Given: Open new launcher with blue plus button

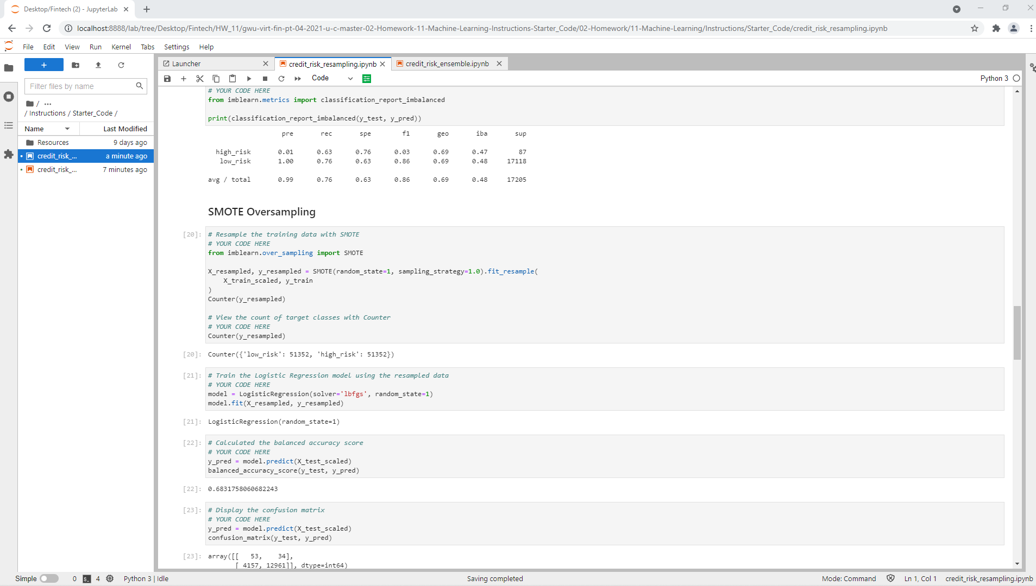Looking at the screenshot, I should 44,65.
